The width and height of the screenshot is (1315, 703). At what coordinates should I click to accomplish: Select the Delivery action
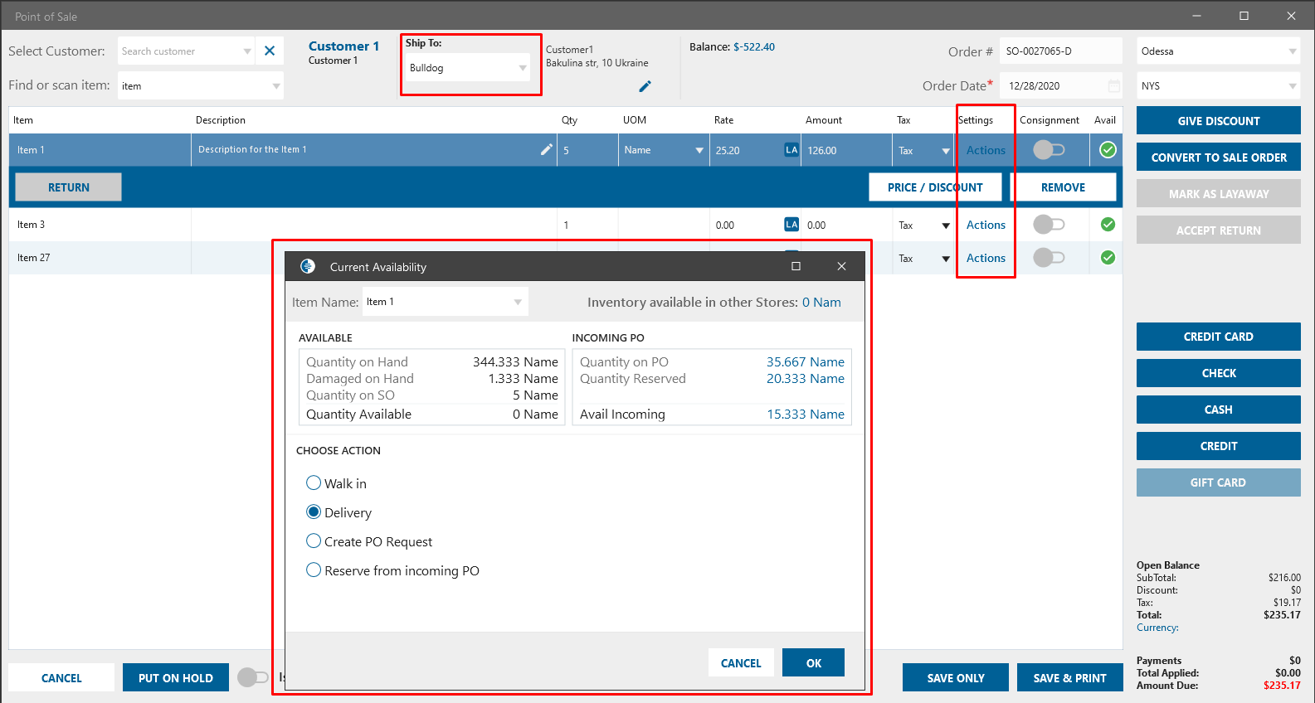pyautogui.click(x=314, y=512)
